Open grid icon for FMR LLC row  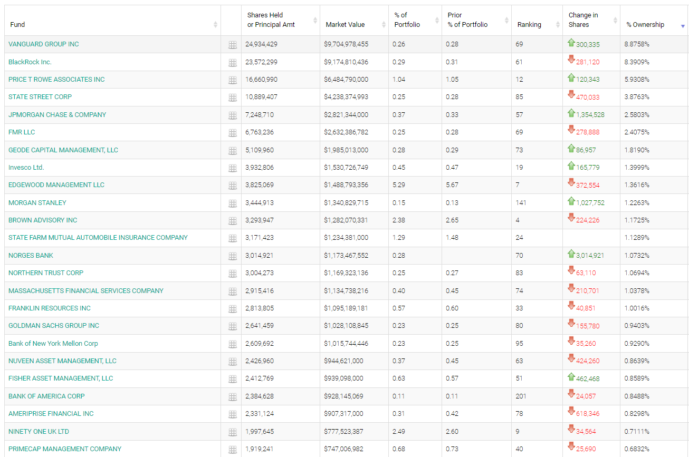pos(232,133)
